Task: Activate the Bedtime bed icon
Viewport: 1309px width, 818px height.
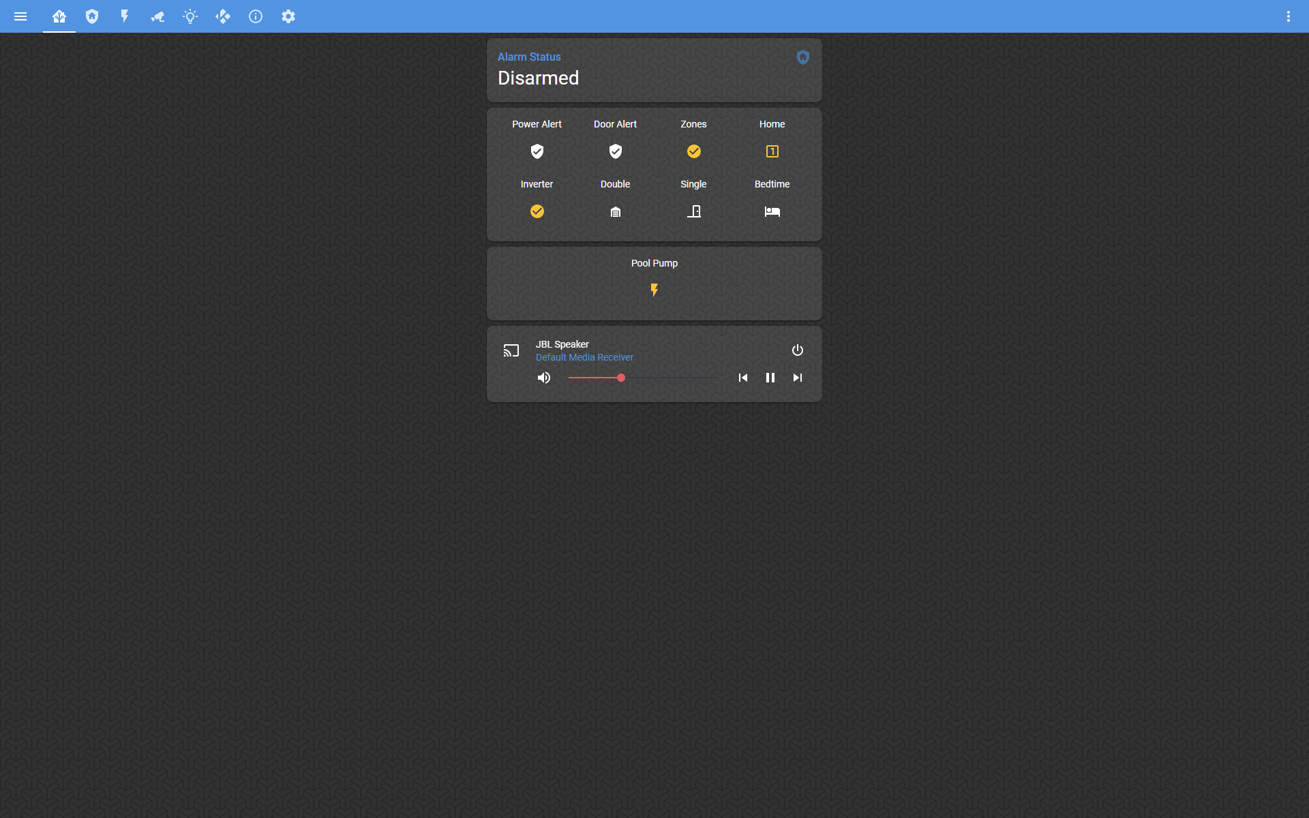Action: pos(772,211)
